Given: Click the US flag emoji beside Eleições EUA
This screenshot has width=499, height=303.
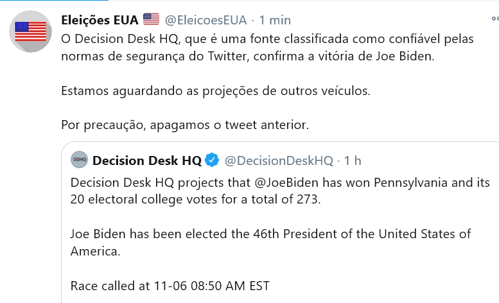Looking at the screenshot, I should (x=151, y=19).
